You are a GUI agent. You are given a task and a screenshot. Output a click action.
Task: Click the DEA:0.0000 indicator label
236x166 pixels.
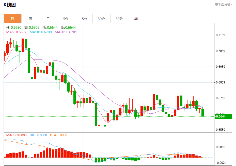(58, 135)
